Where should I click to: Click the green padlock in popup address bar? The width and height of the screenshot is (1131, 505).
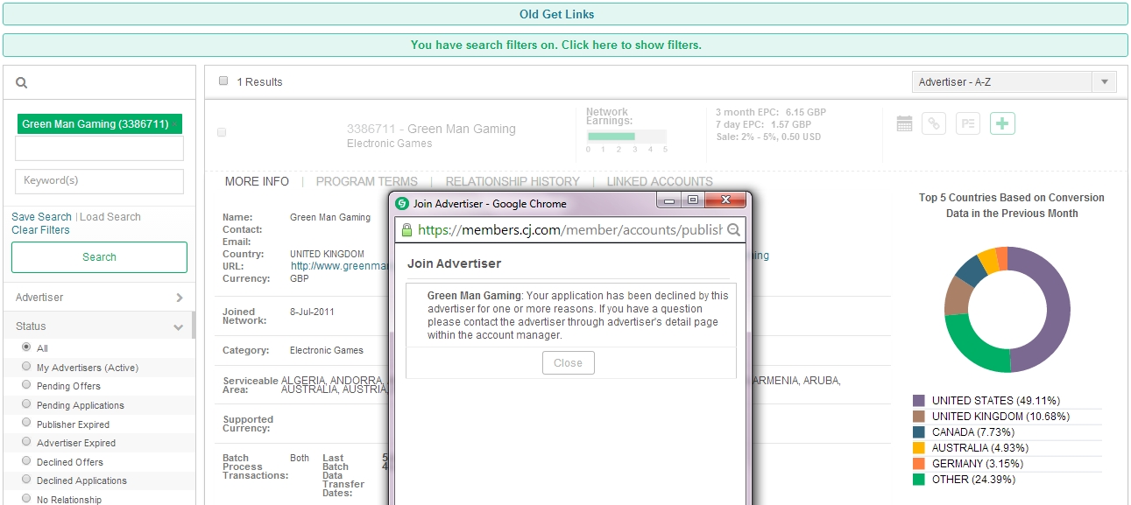tap(406, 230)
